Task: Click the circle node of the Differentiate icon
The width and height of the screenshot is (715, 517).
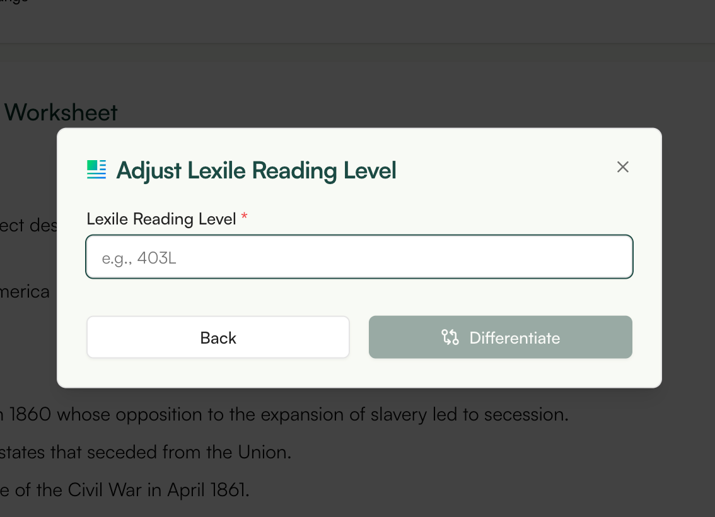Action: (x=445, y=332)
